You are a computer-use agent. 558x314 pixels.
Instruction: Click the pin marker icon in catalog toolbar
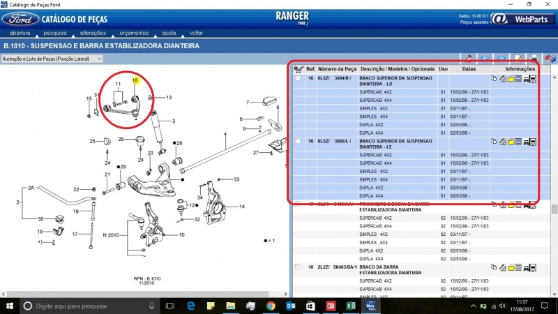[469, 58]
